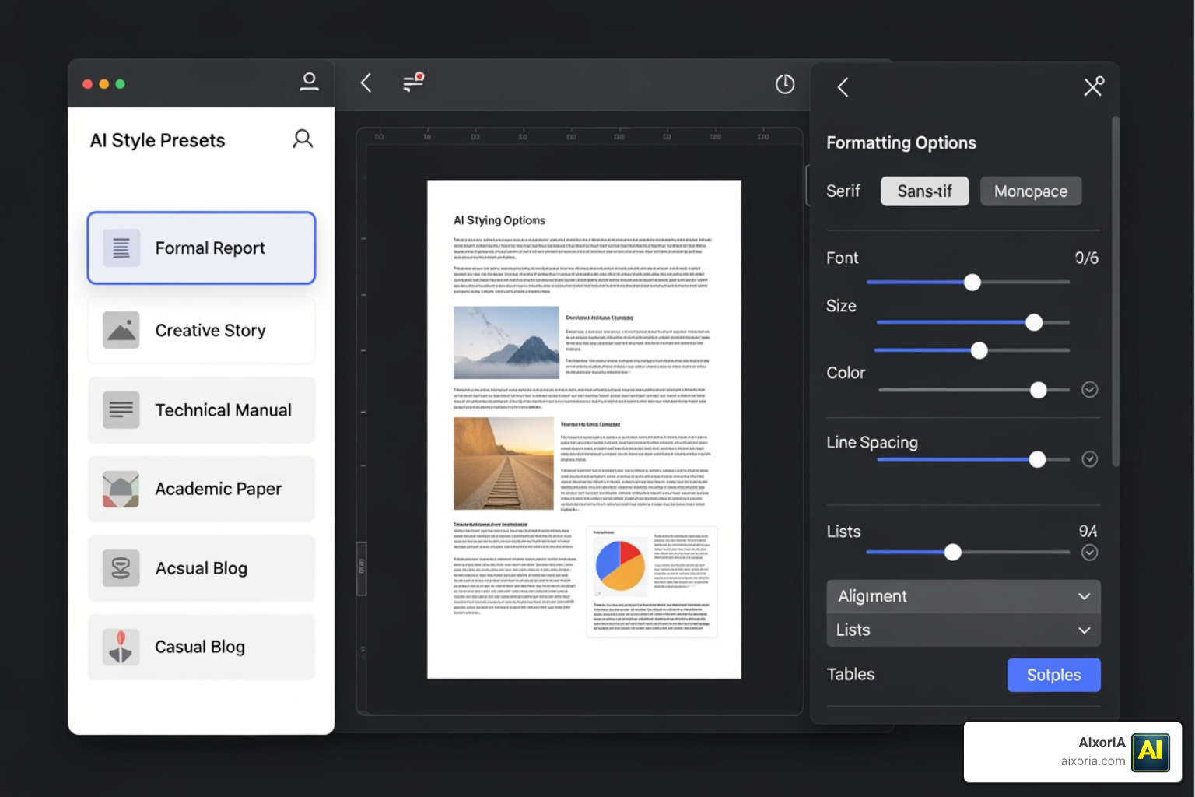Select the Serif font option
The height and width of the screenshot is (797, 1195).
coord(843,191)
